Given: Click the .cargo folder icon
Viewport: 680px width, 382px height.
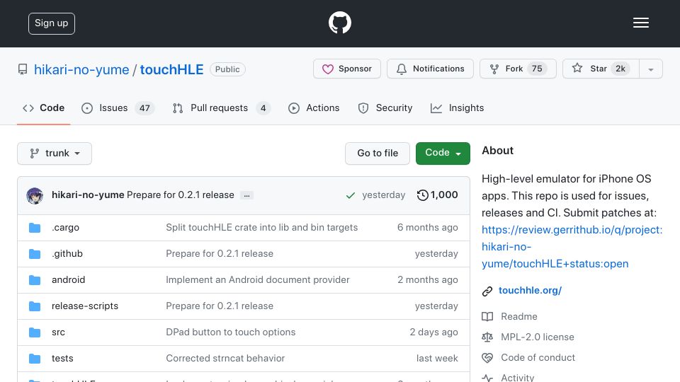Looking at the screenshot, I should (35, 228).
